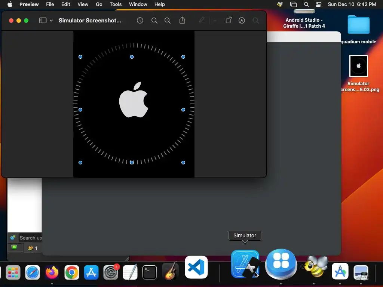Open the Preview app menu
This screenshot has height=287, width=383.
tap(29, 4)
